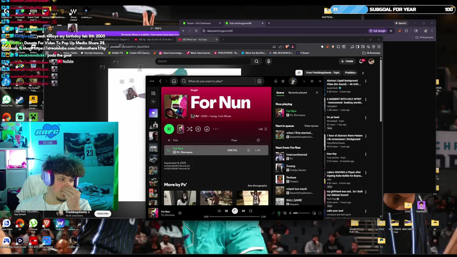
Task: Click the Ask Google button in Chrome
Action: [x=378, y=31]
